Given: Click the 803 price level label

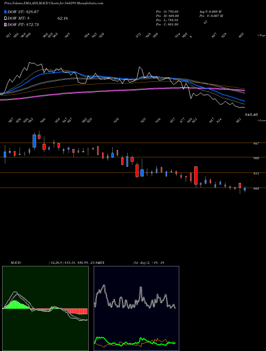Looking at the screenshot, I should (256, 188).
